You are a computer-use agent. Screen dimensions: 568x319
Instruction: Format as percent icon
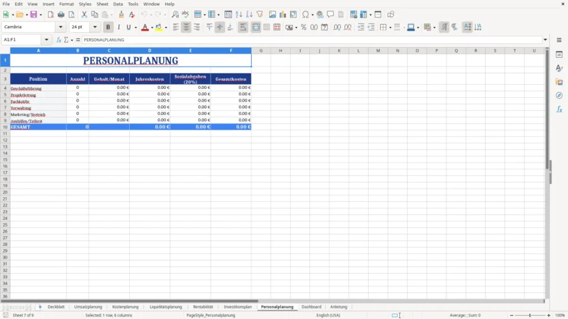click(303, 27)
